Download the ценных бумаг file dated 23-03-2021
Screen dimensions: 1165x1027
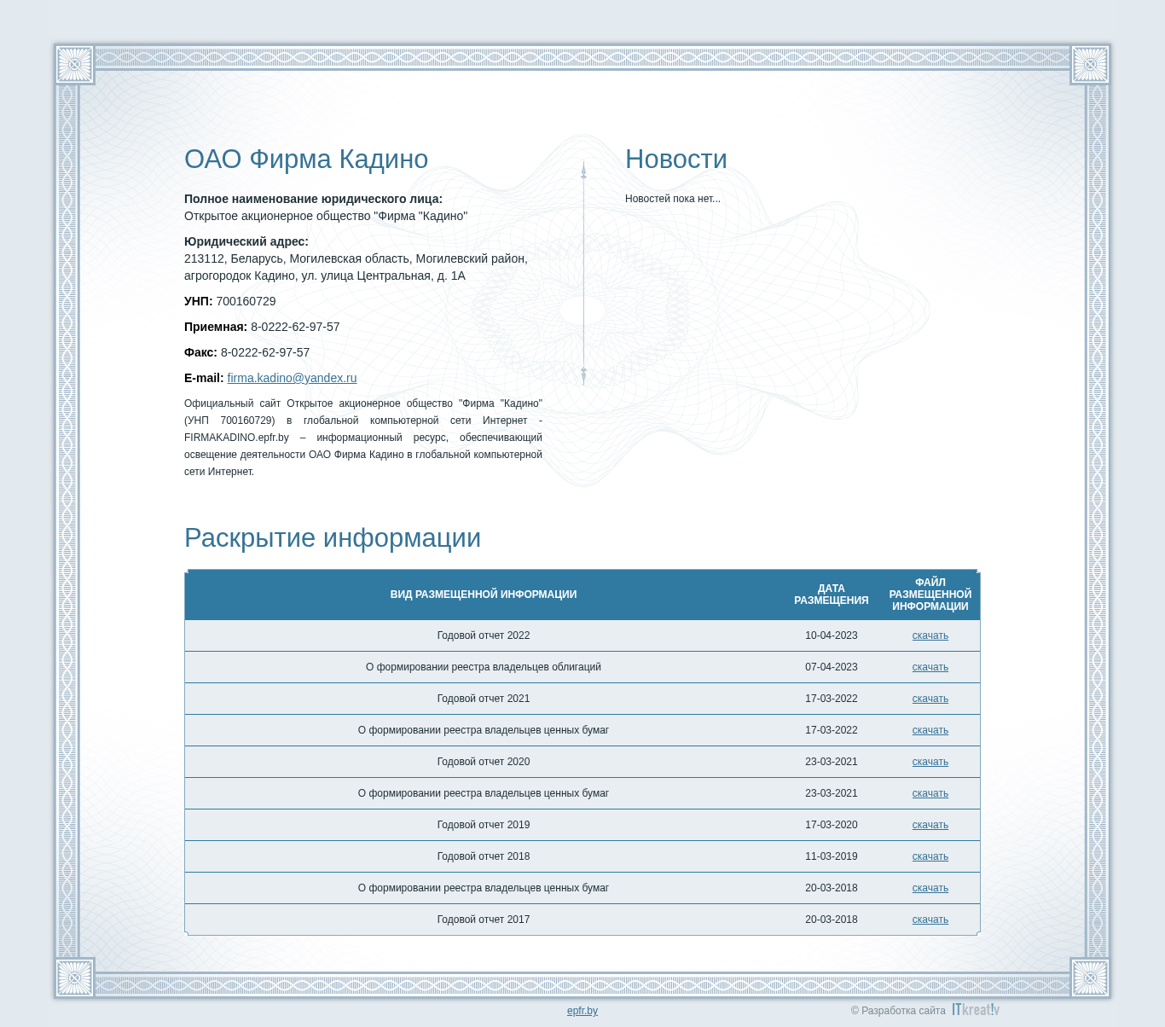pos(930,793)
